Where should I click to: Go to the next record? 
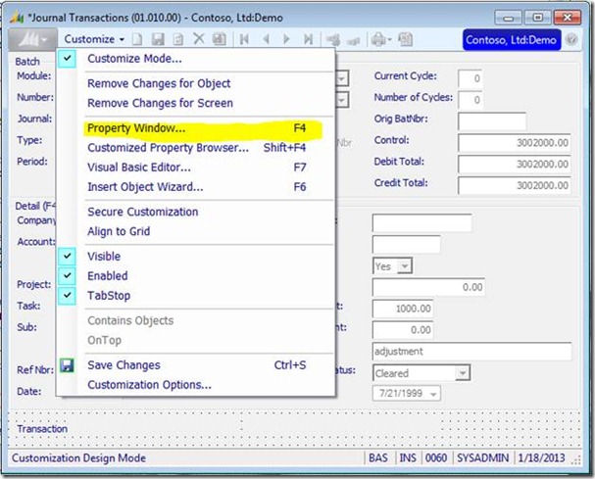286,39
